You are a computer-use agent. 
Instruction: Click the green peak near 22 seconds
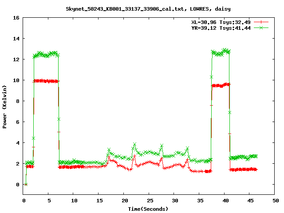134,145
